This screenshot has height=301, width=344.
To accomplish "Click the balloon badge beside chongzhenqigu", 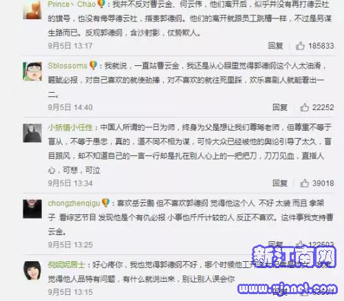I will [105, 203].
